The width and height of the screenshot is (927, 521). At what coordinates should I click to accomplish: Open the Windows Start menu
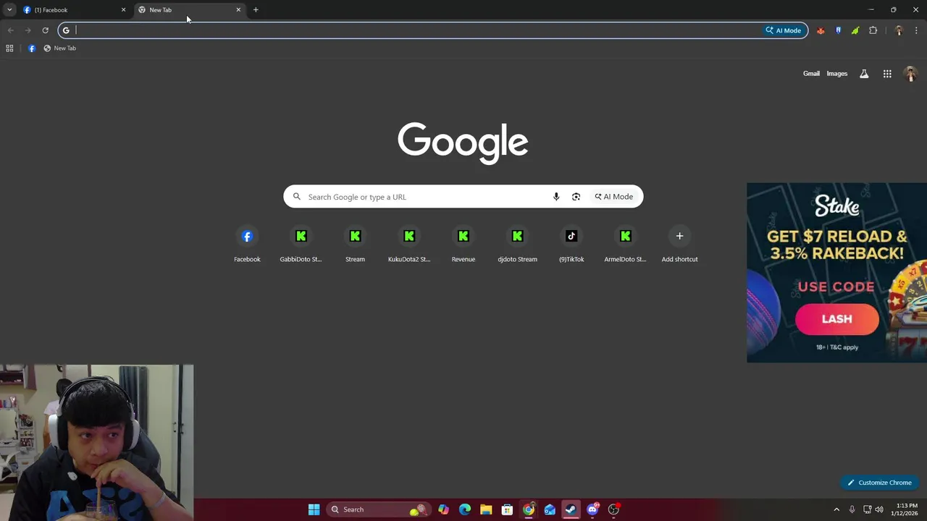pos(314,509)
